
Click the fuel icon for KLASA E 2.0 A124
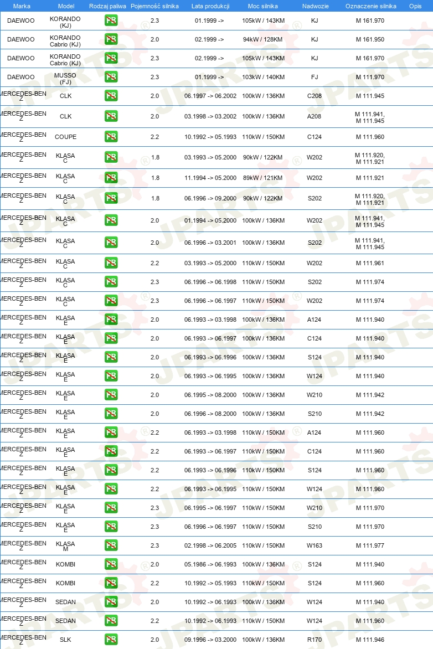pyautogui.click(x=111, y=320)
